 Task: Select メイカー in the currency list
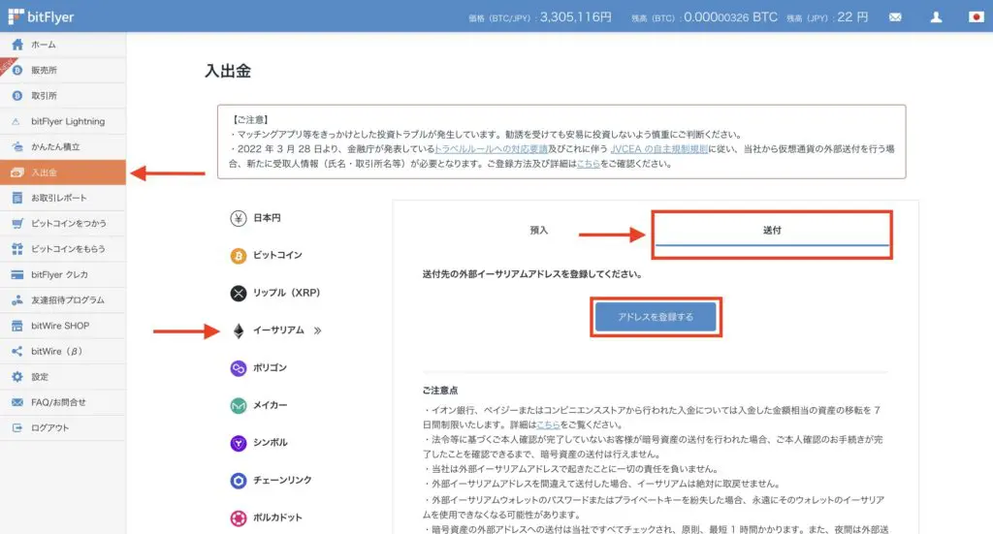click(270, 405)
